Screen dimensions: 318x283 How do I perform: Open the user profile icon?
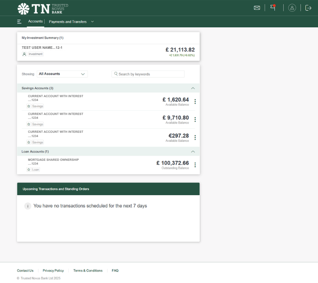click(x=292, y=8)
